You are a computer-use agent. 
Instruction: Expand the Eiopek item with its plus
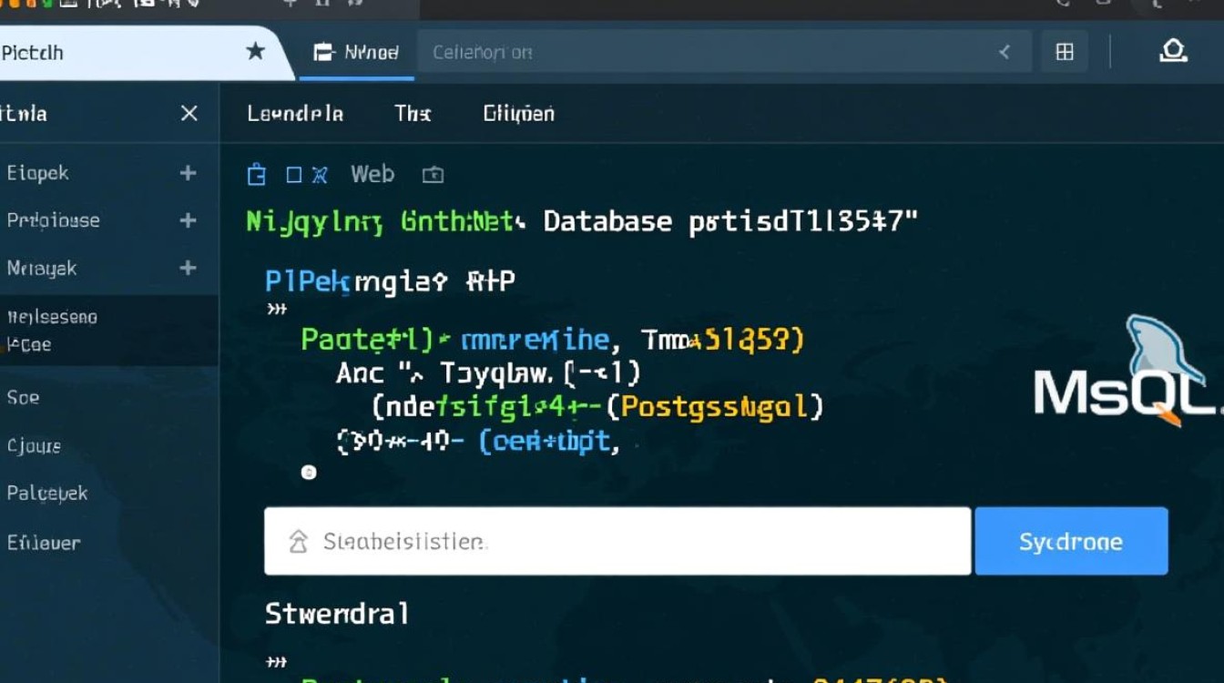click(189, 173)
